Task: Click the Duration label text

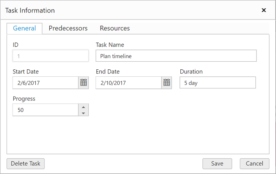Action: click(191, 72)
